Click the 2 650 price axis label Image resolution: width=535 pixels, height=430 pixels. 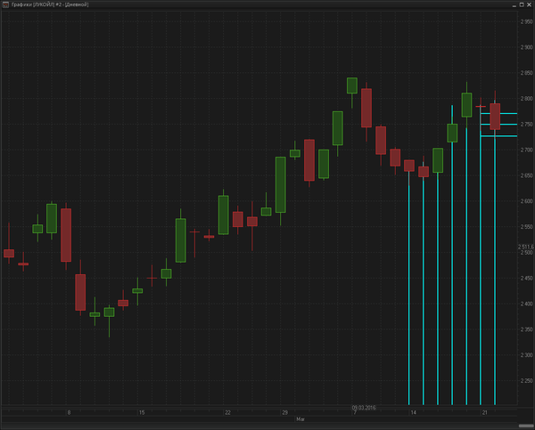[526, 175]
